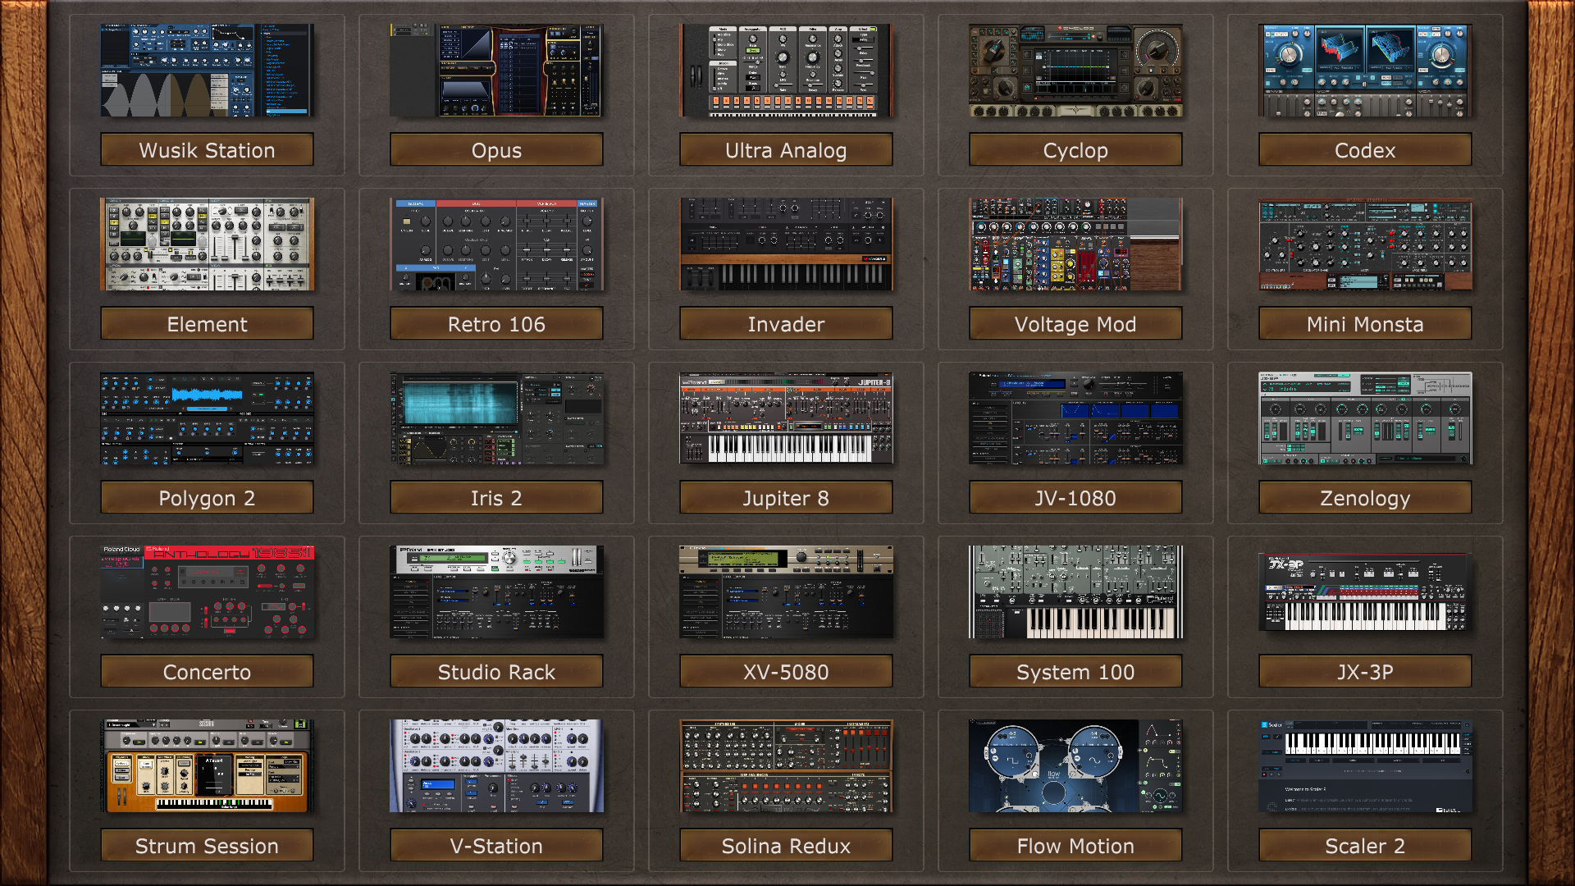Click the Invader label button
This screenshot has height=886, width=1575.
pyautogui.click(x=786, y=324)
